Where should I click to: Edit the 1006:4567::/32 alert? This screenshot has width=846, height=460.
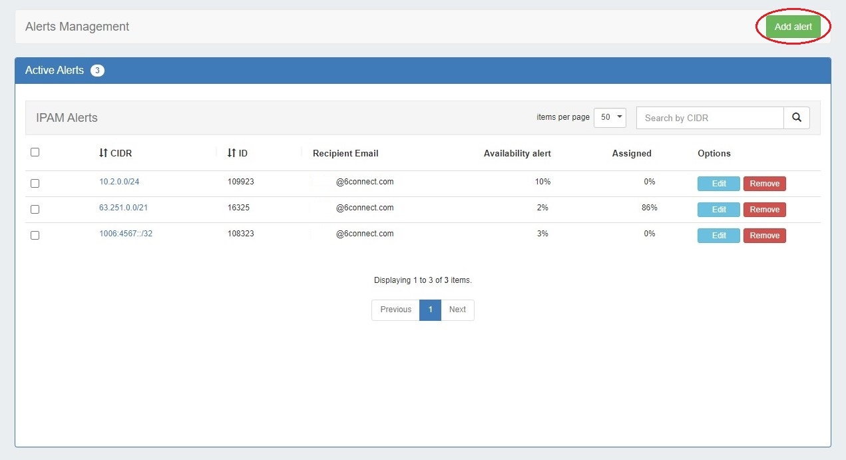(718, 236)
